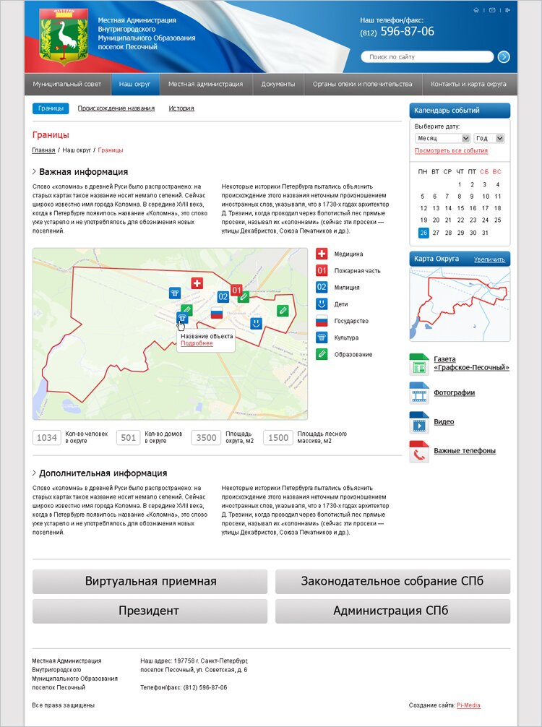Viewport: 542px width, 727px height.
Task: Click the Пожарная часть legend icon
Action: [x=322, y=270]
